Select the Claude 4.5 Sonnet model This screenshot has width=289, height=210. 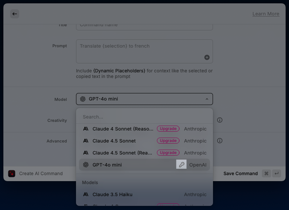[144, 141]
